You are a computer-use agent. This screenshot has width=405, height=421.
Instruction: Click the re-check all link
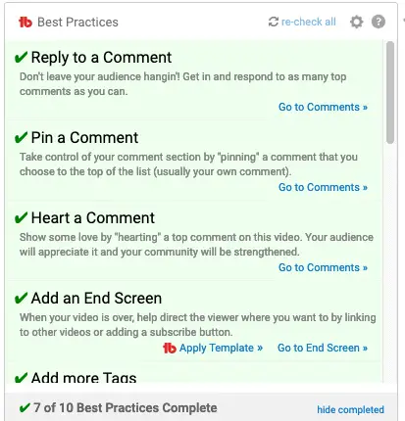(x=308, y=22)
